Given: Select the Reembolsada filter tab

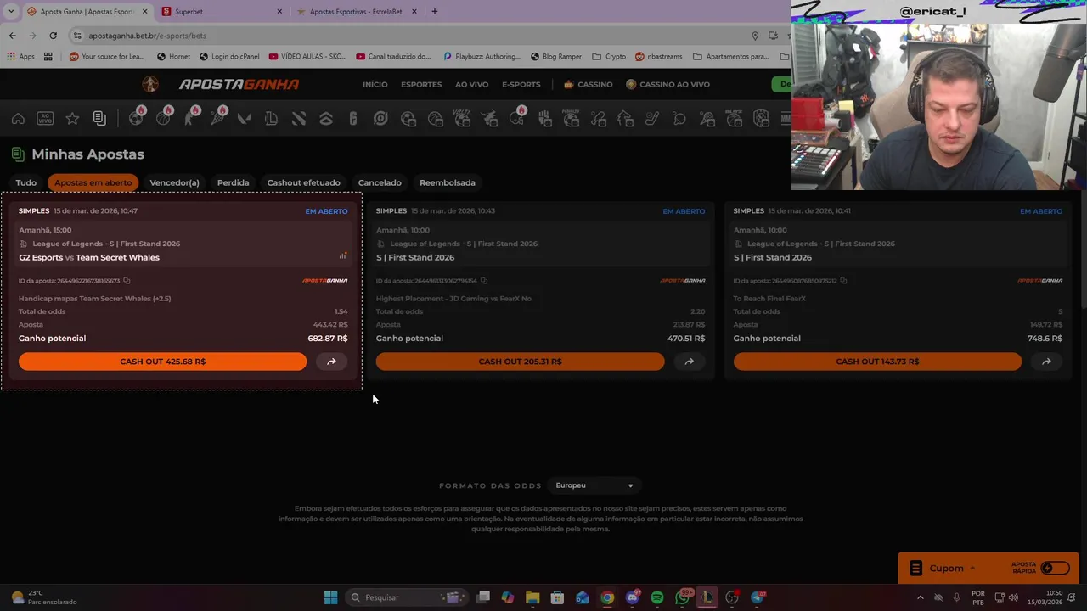Looking at the screenshot, I should point(448,182).
